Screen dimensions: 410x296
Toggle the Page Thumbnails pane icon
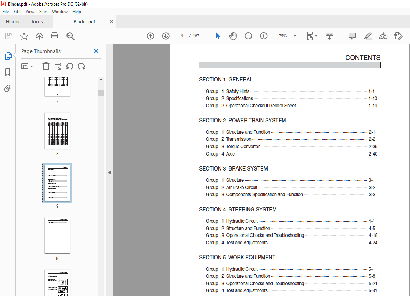pos(8,56)
